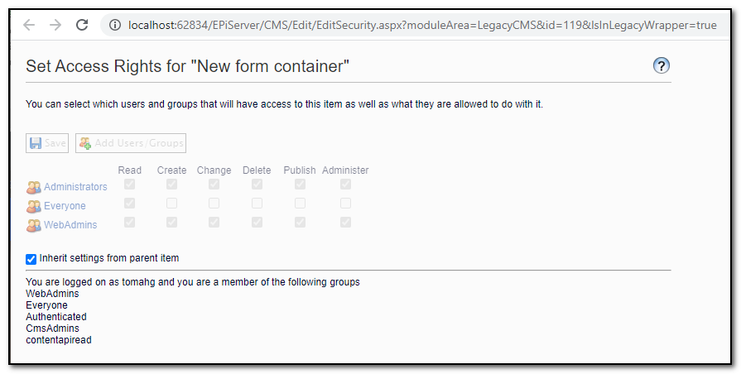Open the WebAdmins group link
Image resolution: width=741 pixels, height=374 pixels.
(x=70, y=225)
